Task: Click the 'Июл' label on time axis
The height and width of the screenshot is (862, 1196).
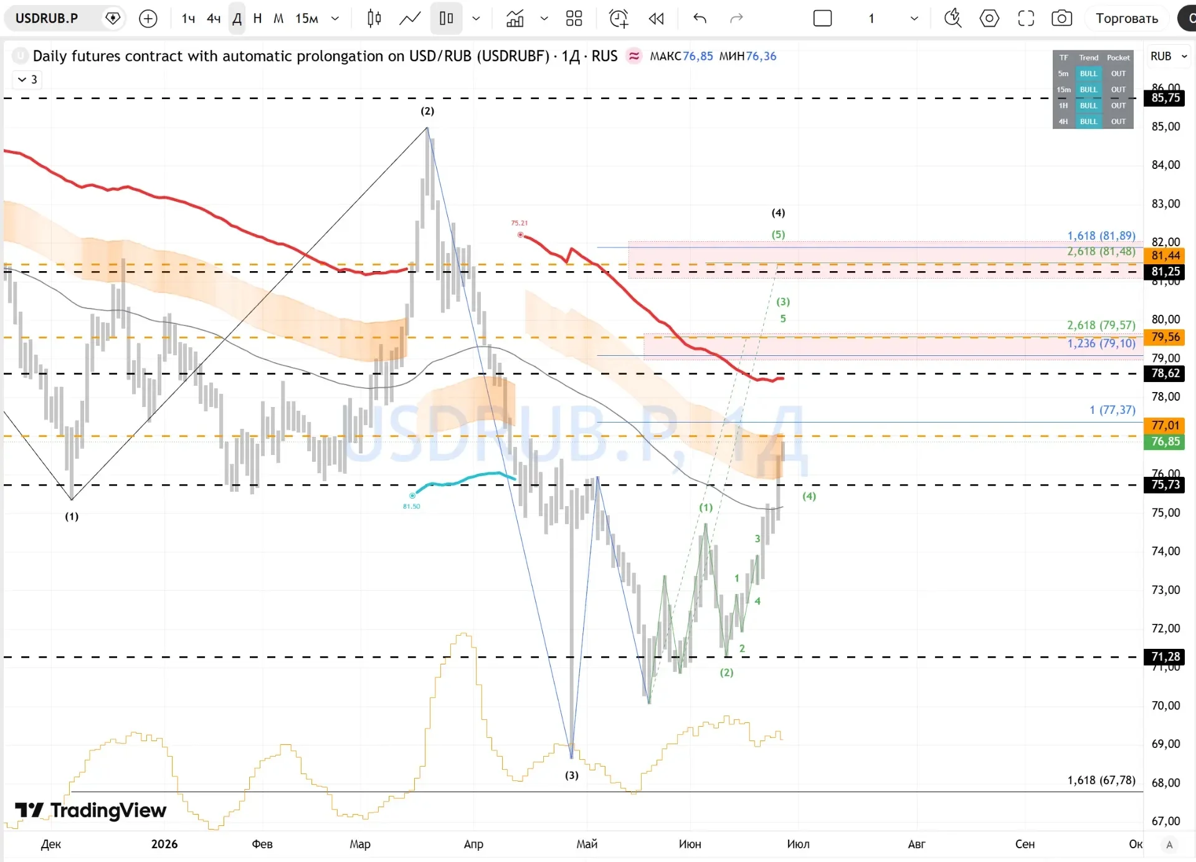Action: tap(798, 844)
